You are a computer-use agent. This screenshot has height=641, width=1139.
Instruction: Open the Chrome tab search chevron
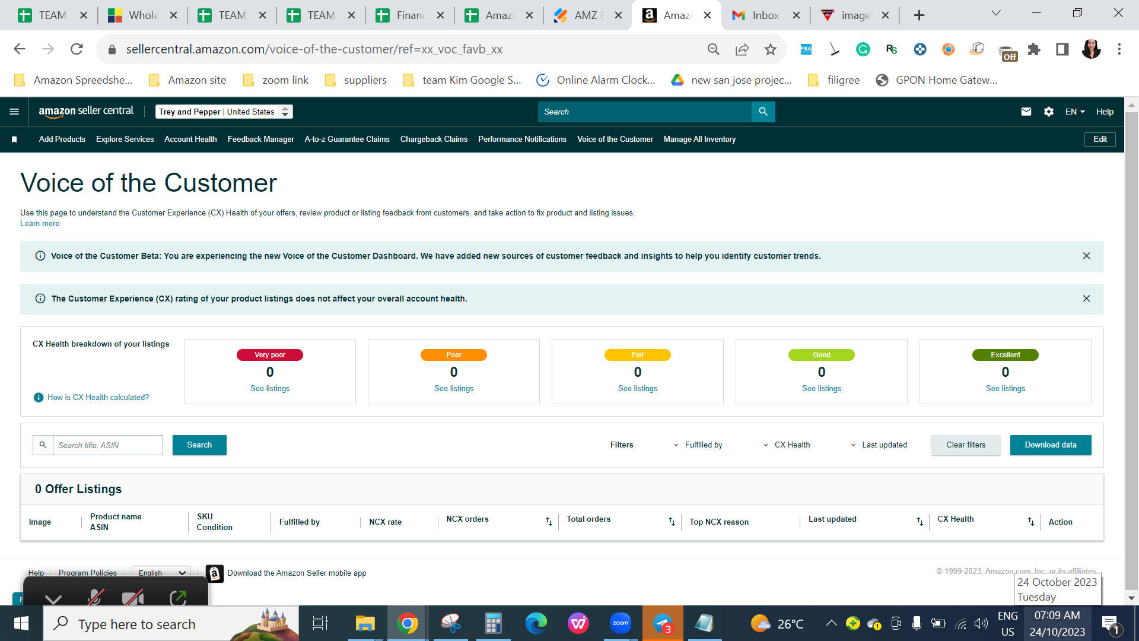[996, 13]
